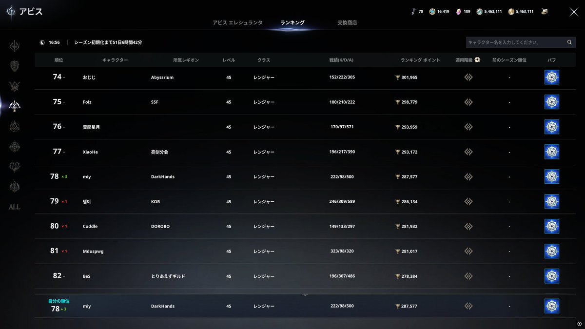Click the buff icon in BeS's row

(551, 276)
